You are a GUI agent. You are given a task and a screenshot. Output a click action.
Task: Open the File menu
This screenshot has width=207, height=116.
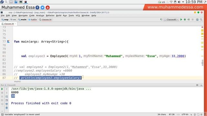pyautogui.click(x=3, y=15)
